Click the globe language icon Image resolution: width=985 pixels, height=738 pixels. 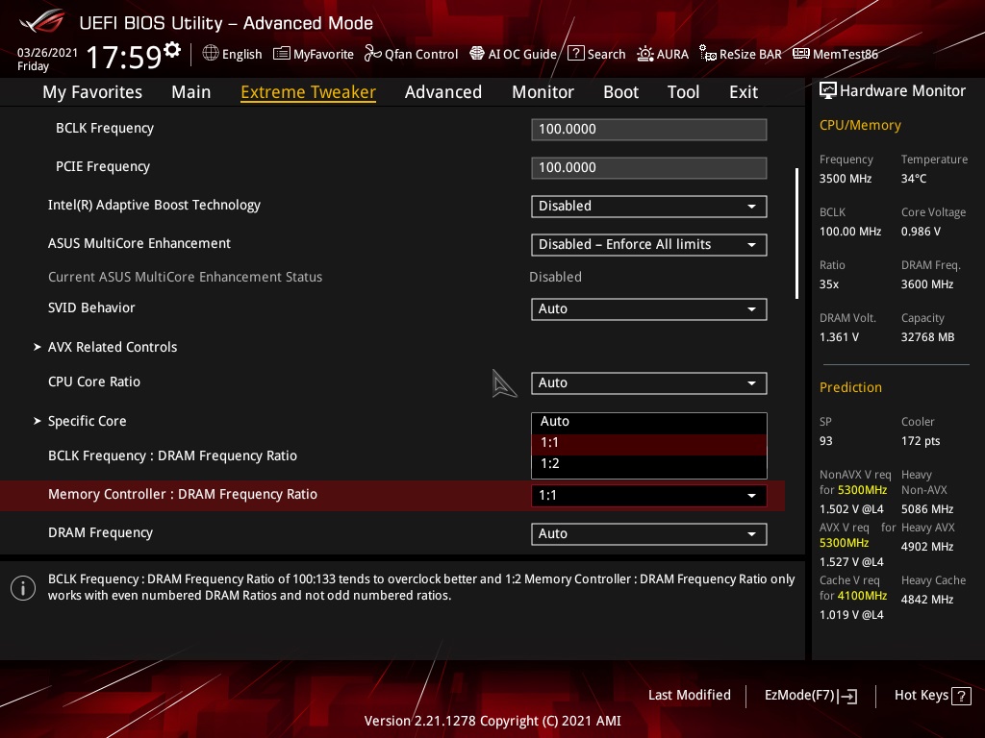[211, 54]
